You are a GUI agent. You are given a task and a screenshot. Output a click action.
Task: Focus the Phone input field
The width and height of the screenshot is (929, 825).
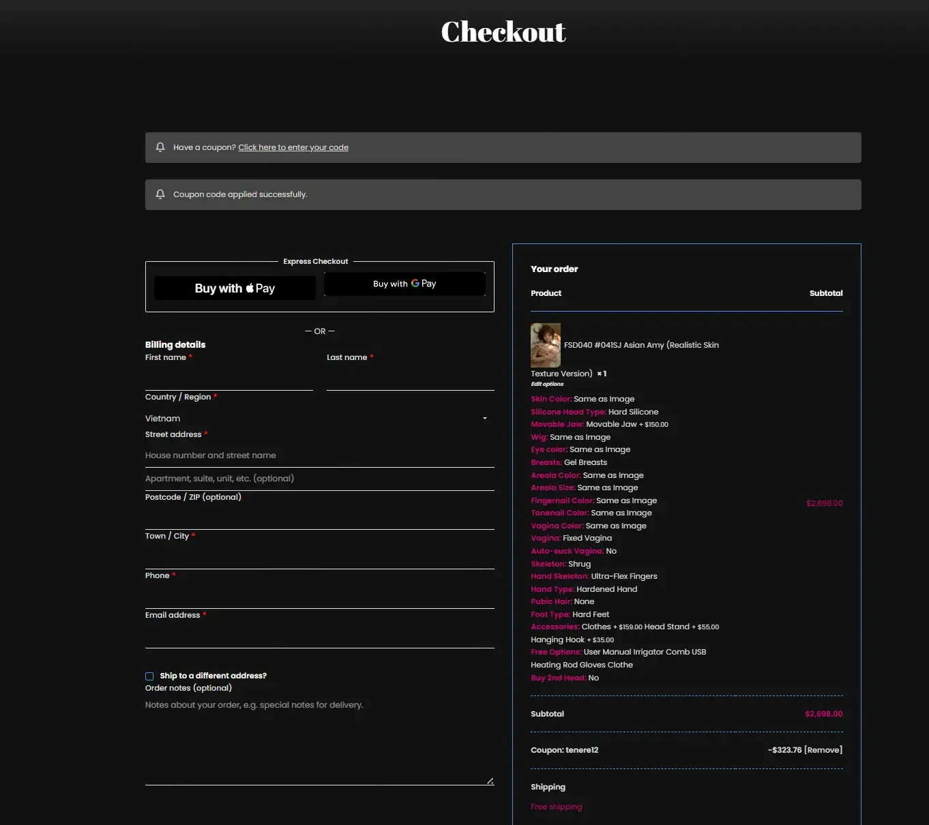[320, 597]
